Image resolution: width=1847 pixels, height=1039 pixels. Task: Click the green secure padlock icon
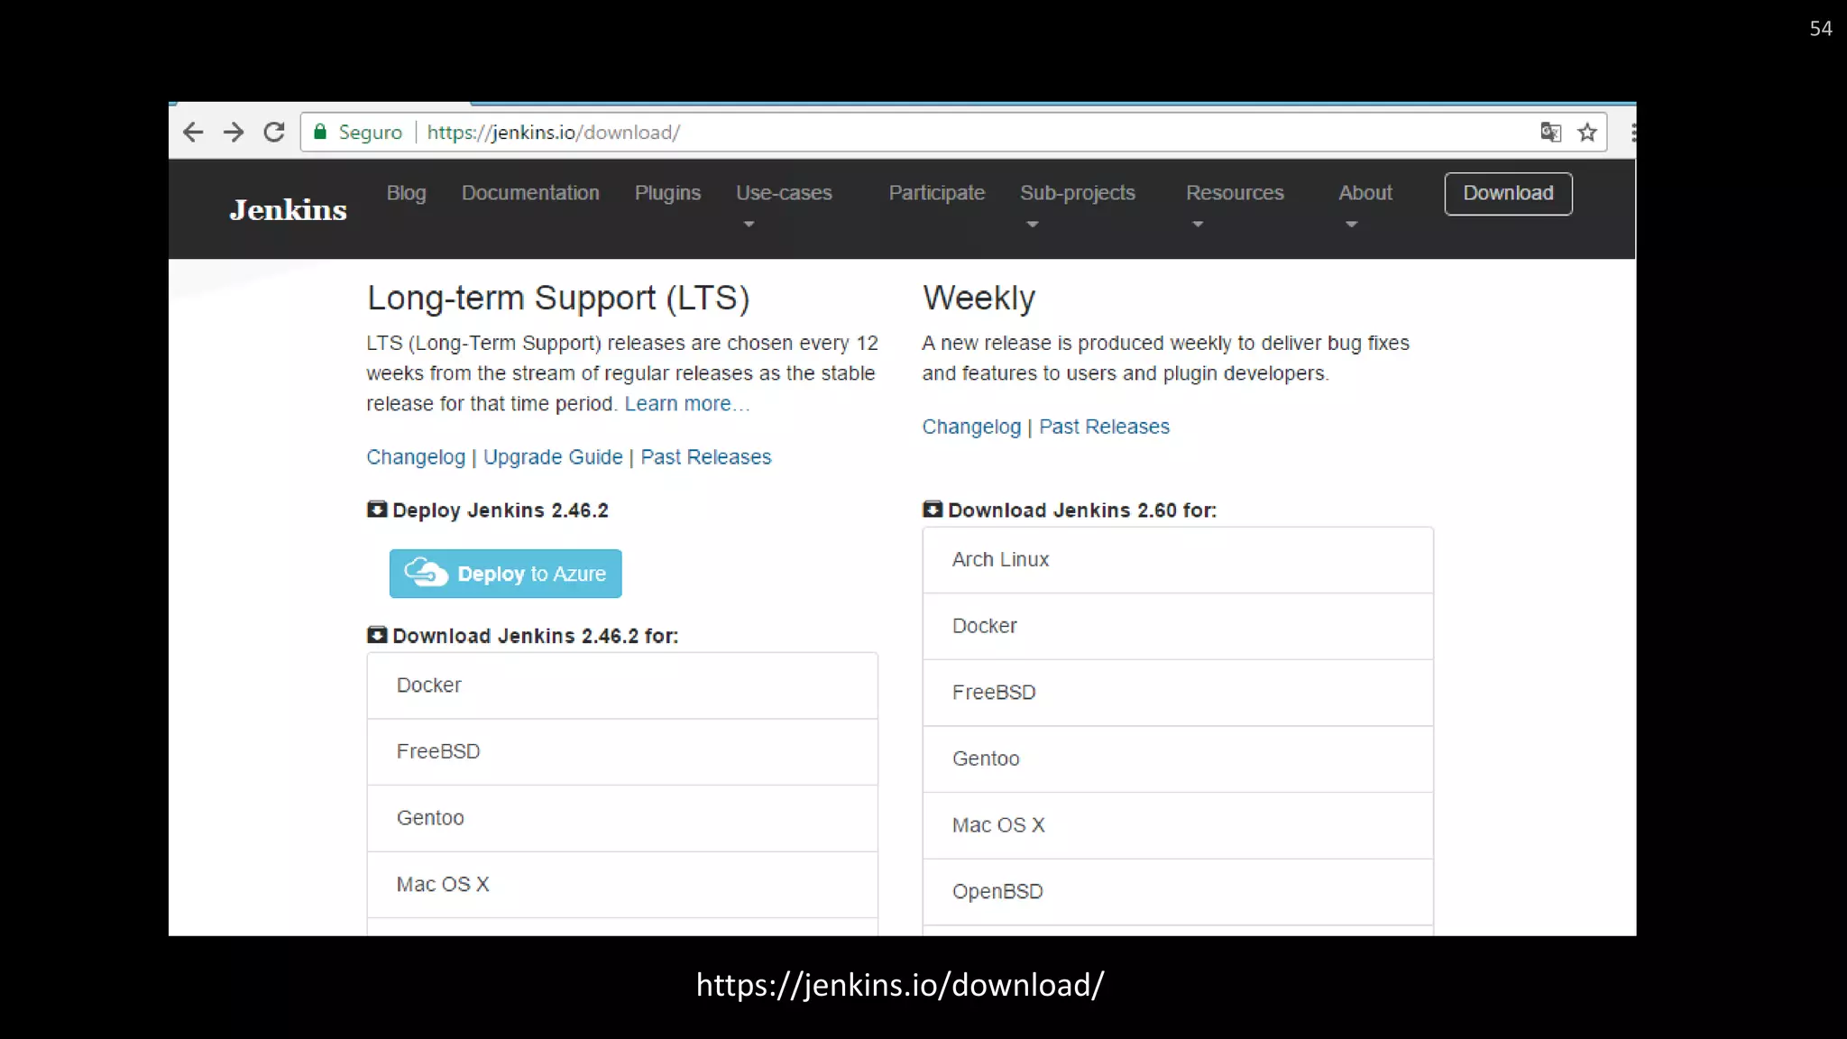click(x=319, y=132)
